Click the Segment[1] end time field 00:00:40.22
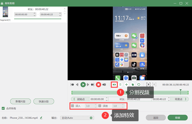 51,14
